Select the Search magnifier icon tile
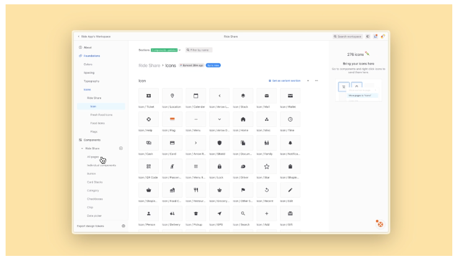The height and width of the screenshot is (259, 456). click(243, 213)
